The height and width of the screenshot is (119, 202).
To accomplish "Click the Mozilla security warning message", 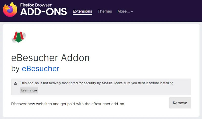I will [97, 83].
